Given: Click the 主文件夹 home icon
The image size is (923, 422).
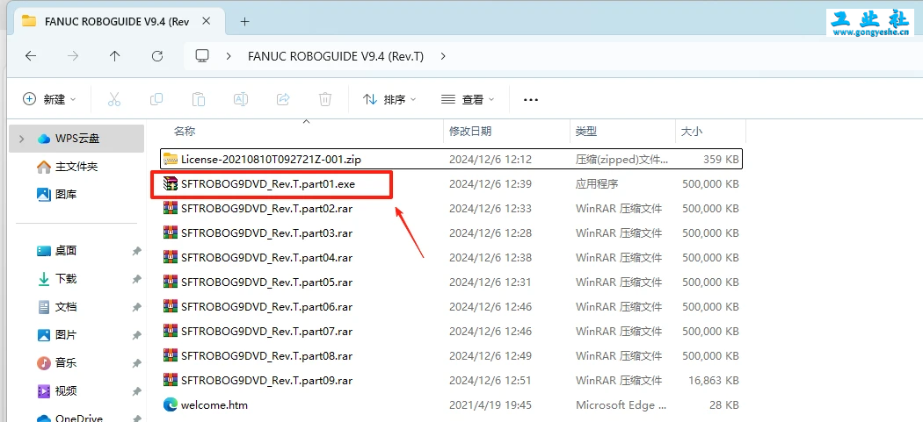Looking at the screenshot, I should 44,167.
